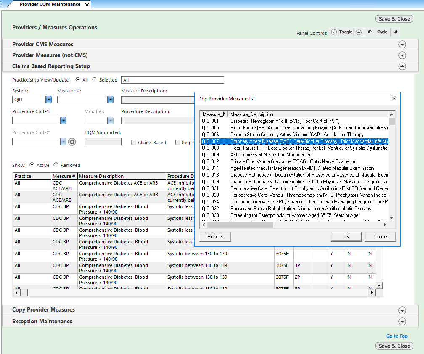The image size is (424, 354).
Task: Click the Measure # input field
Action: (82, 100)
